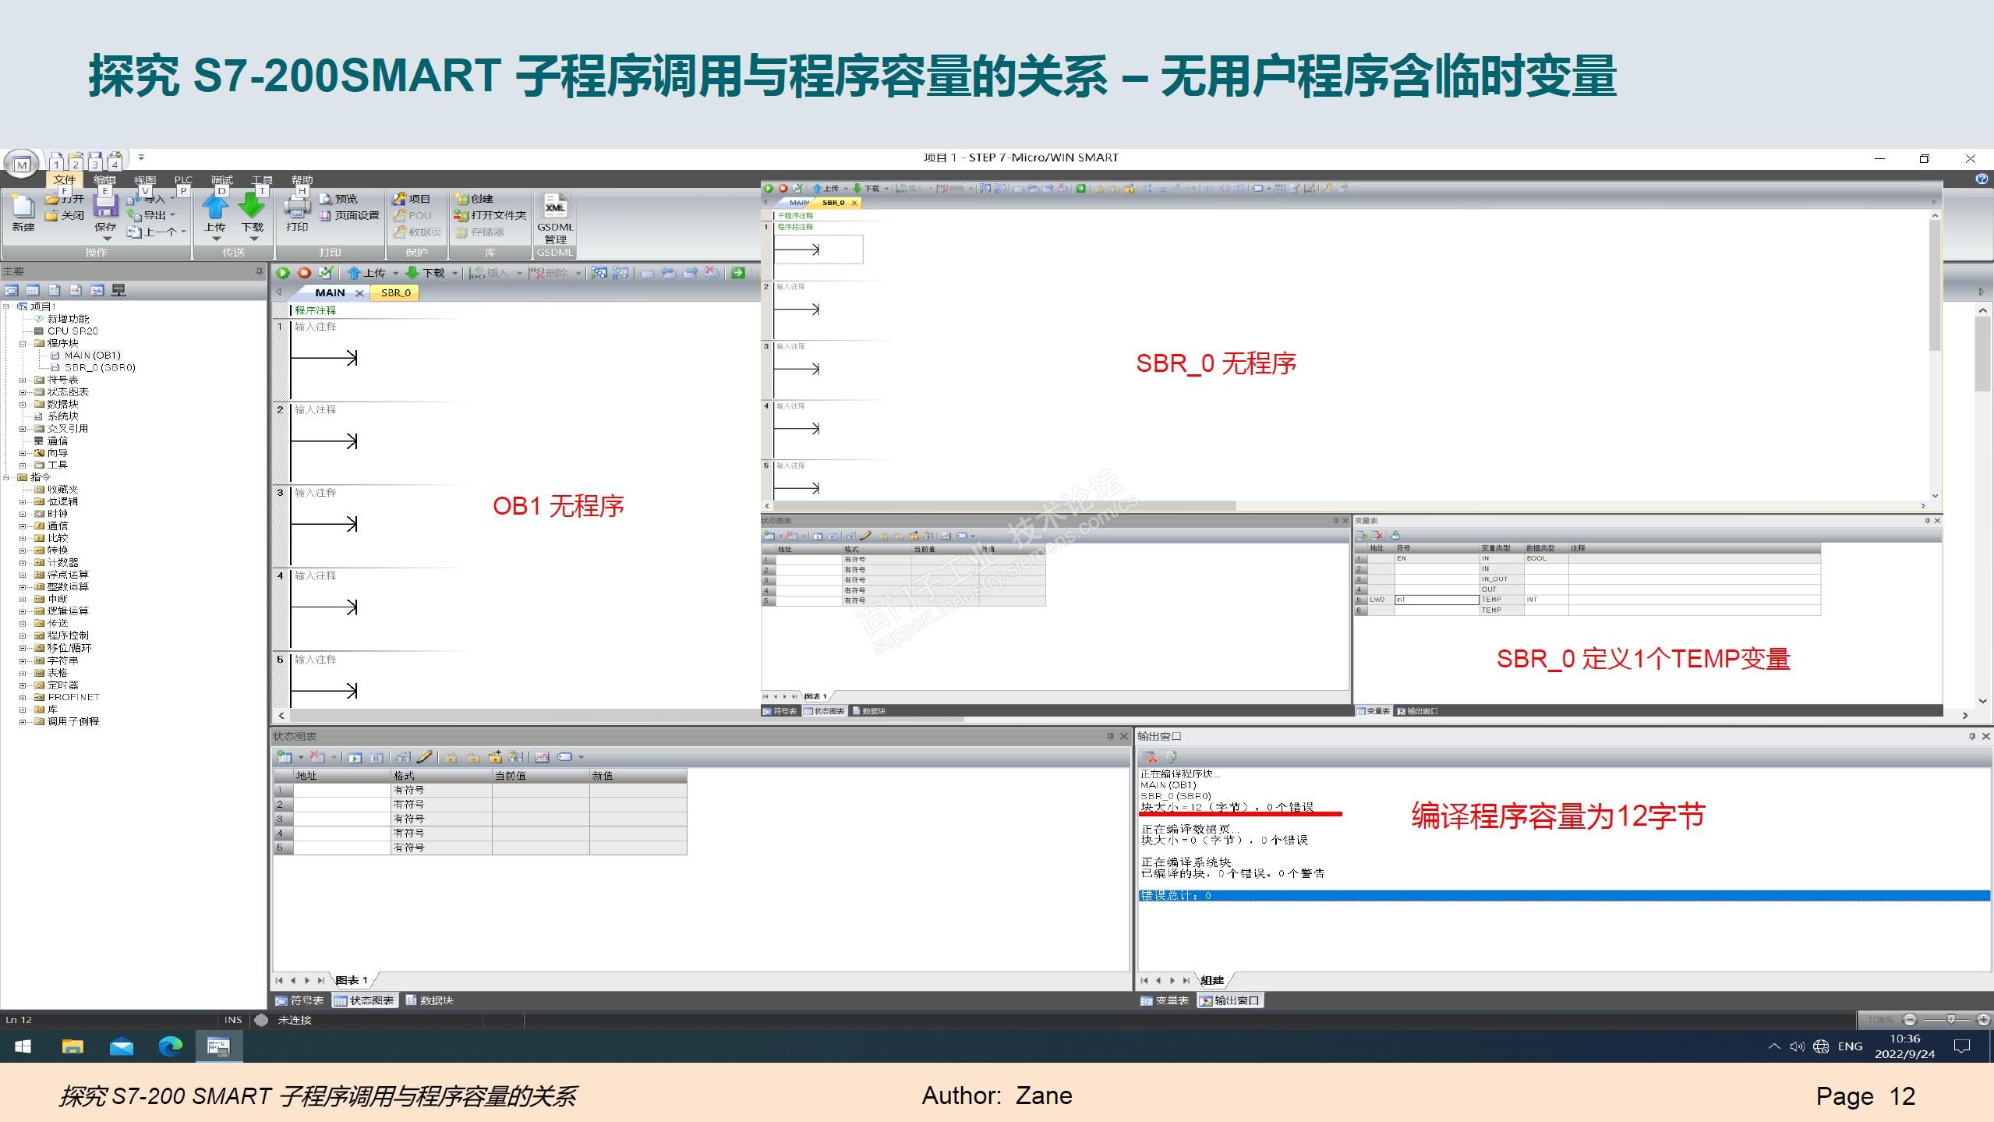The width and height of the screenshot is (1994, 1122).
Task: Pin the 输出窗口 output window panel
Action: (x=1971, y=736)
